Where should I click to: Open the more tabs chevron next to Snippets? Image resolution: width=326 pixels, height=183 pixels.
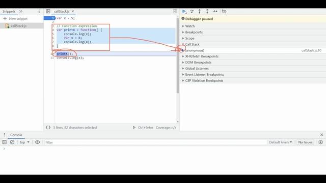click(x=21, y=11)
